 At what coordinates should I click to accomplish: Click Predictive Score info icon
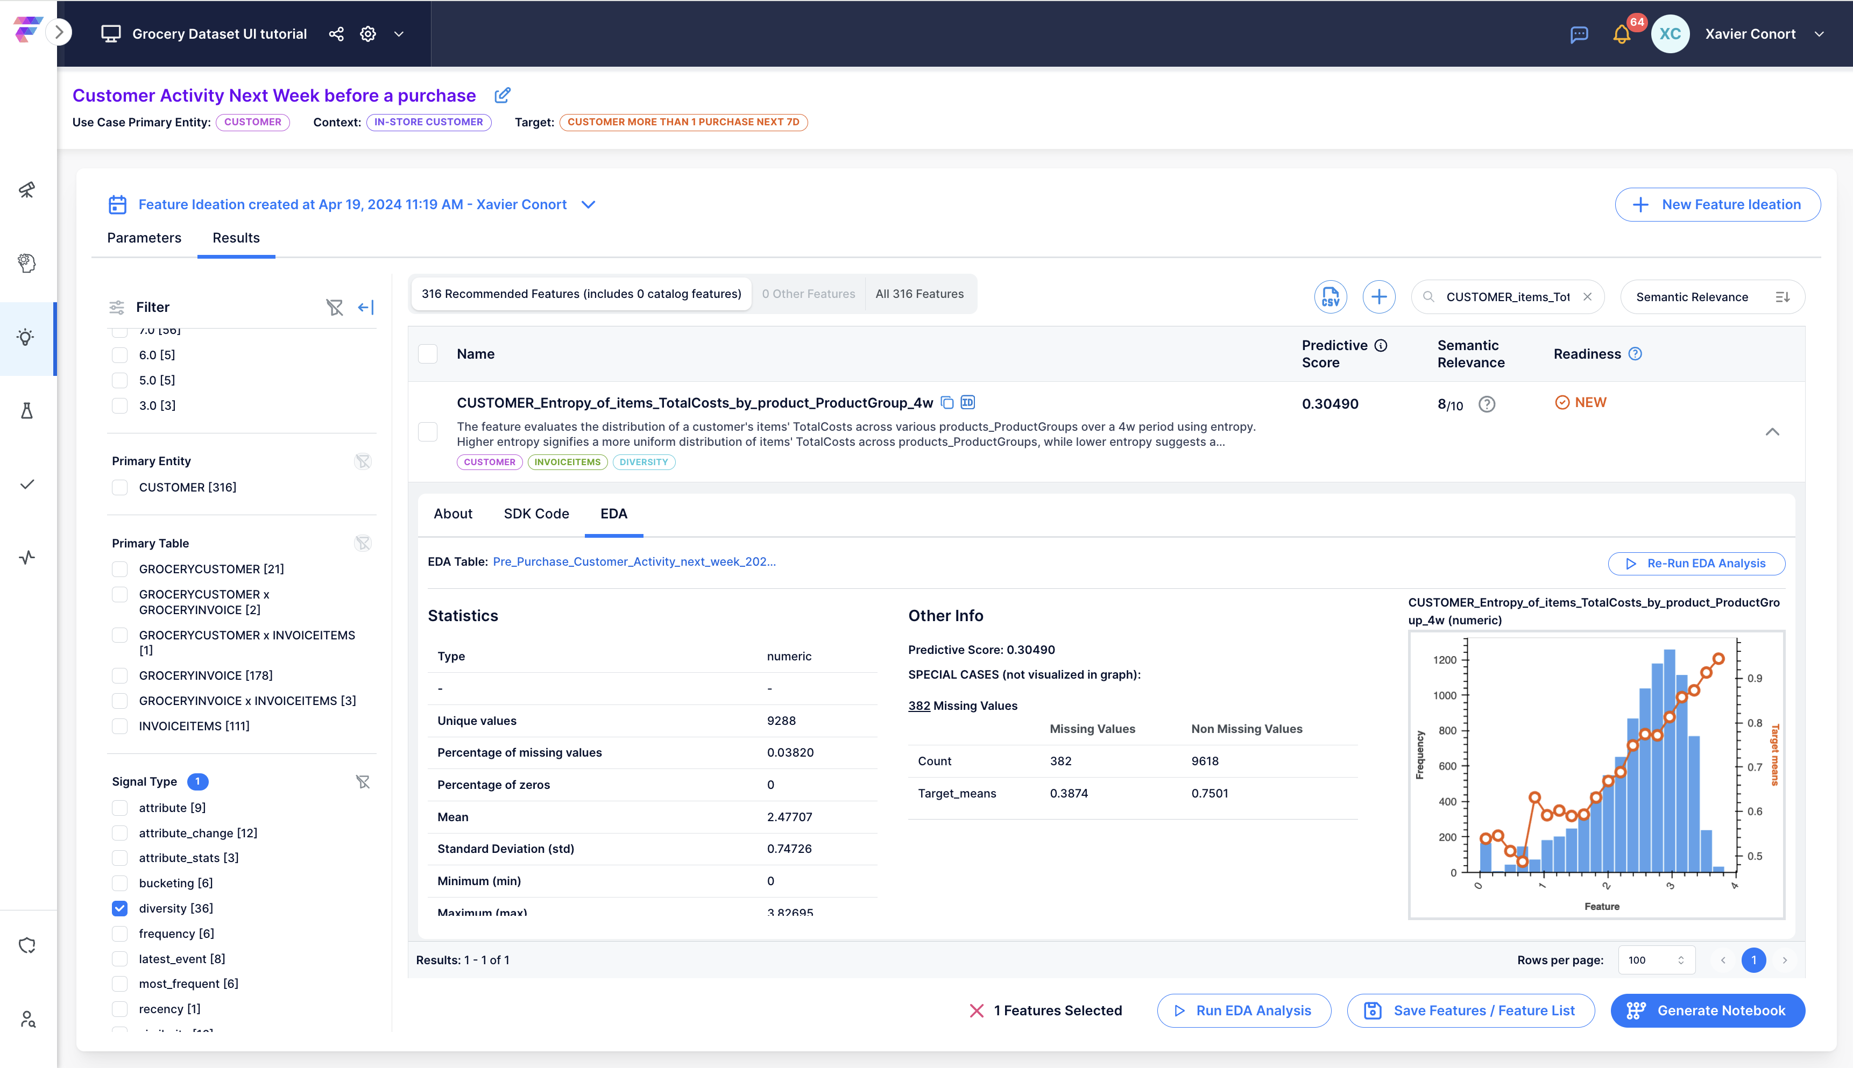[x=1381, y=345]
